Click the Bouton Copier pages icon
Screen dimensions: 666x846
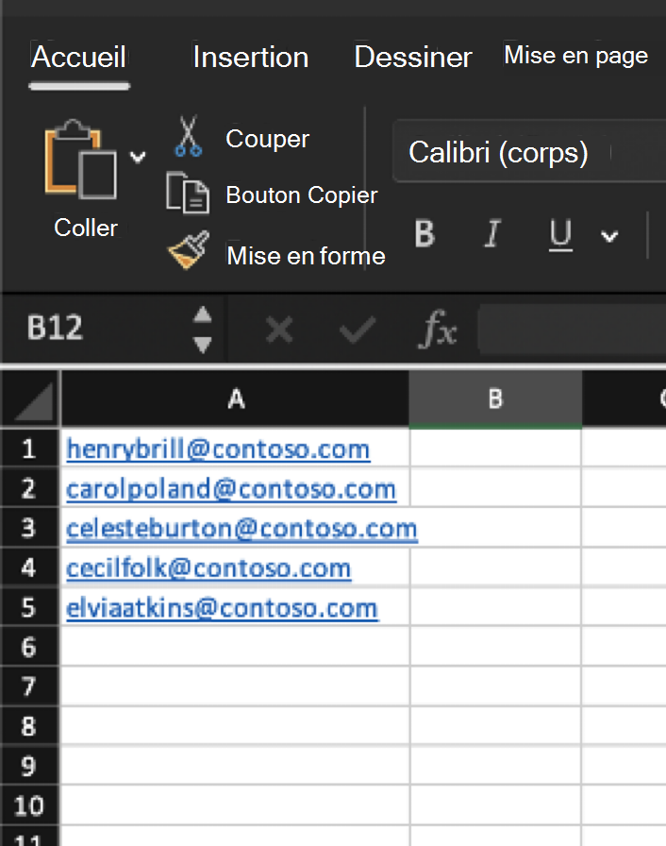click(188, 193)
